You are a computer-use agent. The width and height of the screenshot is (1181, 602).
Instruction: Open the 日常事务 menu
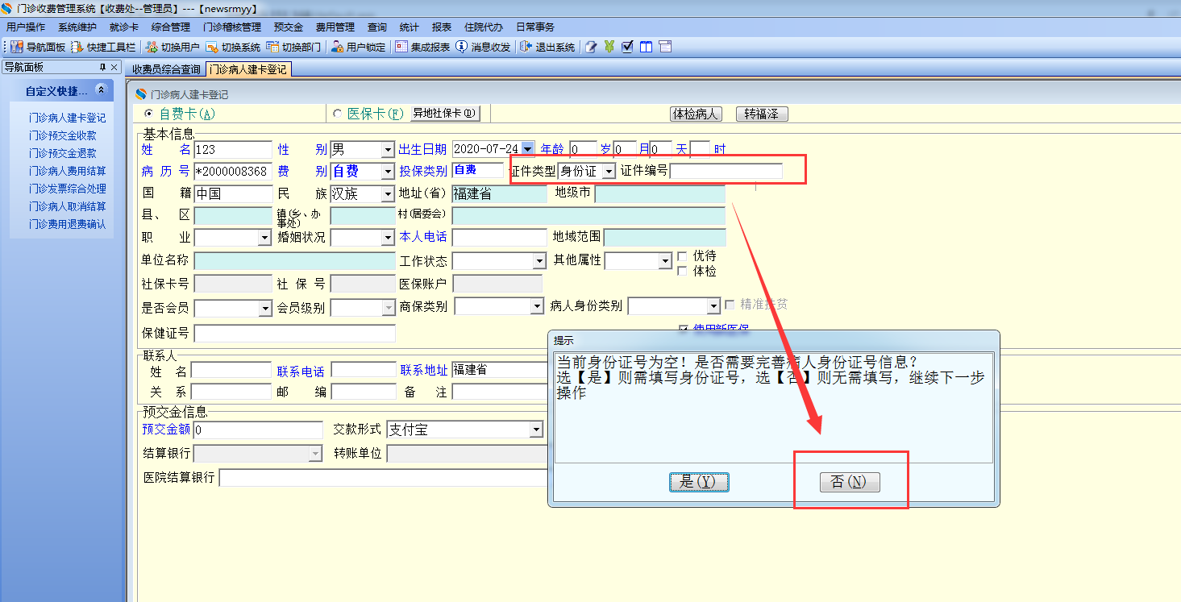click(535, 27)
